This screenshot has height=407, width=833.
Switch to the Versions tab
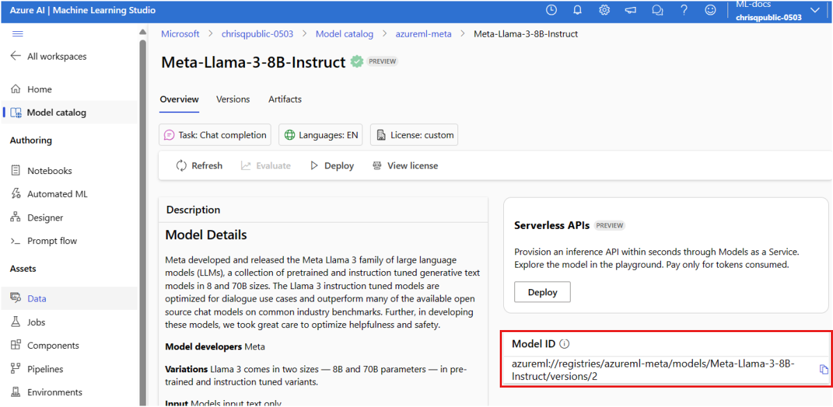[233, 99]
